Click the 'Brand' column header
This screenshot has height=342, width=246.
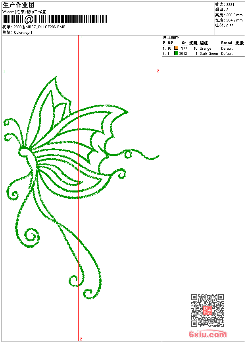tap(227, 43)
